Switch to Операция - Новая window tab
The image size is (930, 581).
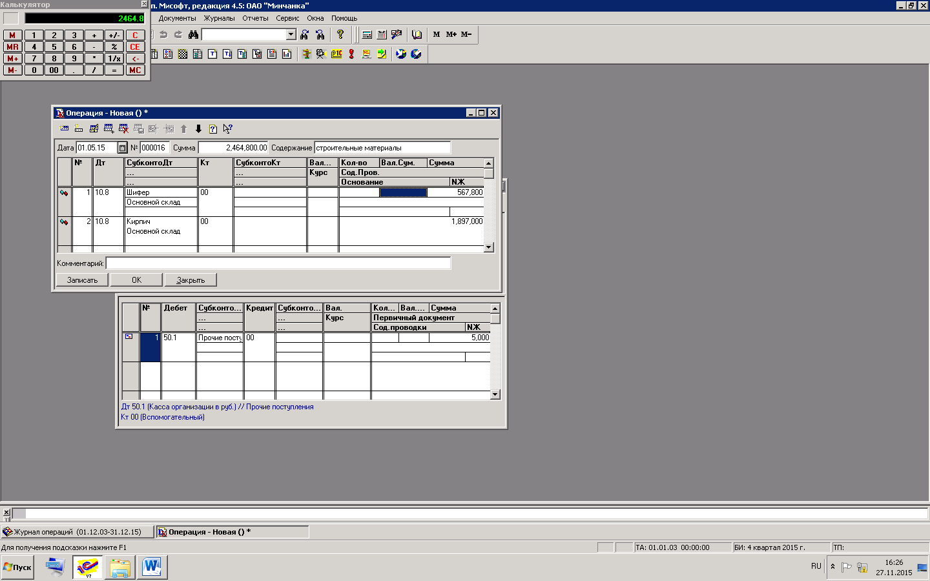[x=232, y=532]
